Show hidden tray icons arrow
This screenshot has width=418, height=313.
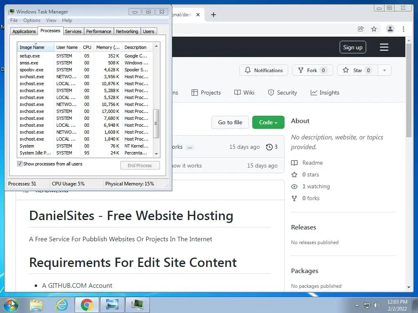click(x=357, y=305)
